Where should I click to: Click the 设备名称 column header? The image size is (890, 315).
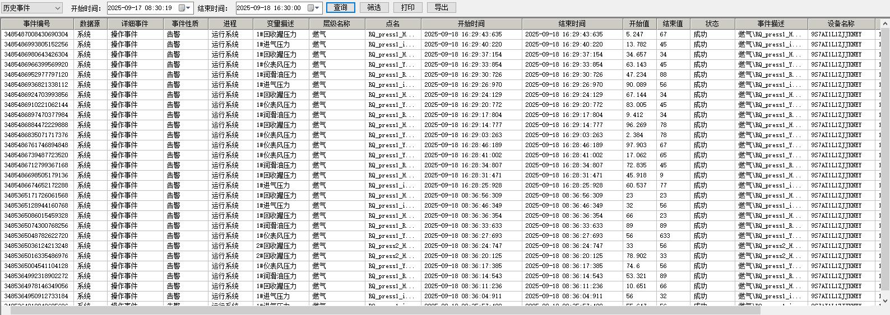(841, 23)
